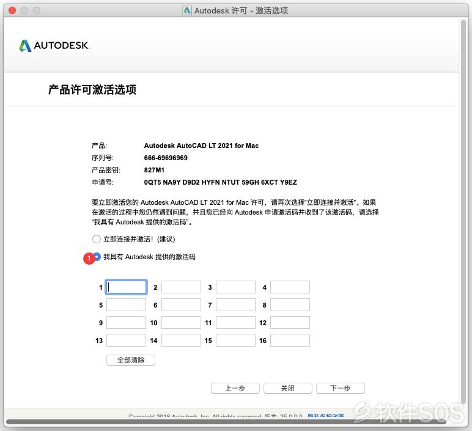
Task: Click the heading 产品许可激活选项
Action: pos(92,89)
